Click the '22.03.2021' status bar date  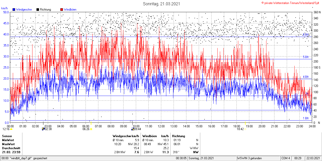313,158
